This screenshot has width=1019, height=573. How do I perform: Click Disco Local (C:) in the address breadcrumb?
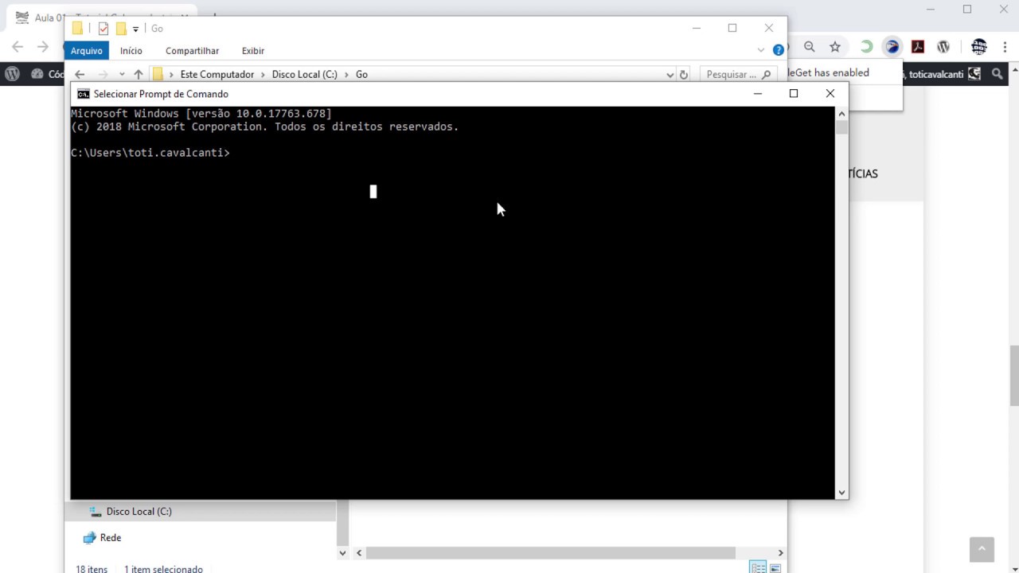pos(305,74)
